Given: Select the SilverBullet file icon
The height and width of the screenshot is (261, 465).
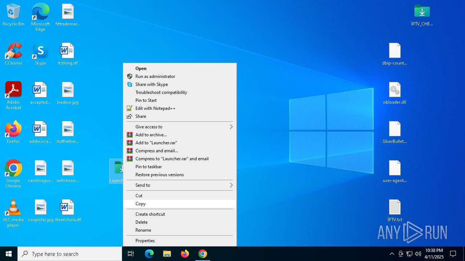Looking at the screenshot, I should [395, 133].
